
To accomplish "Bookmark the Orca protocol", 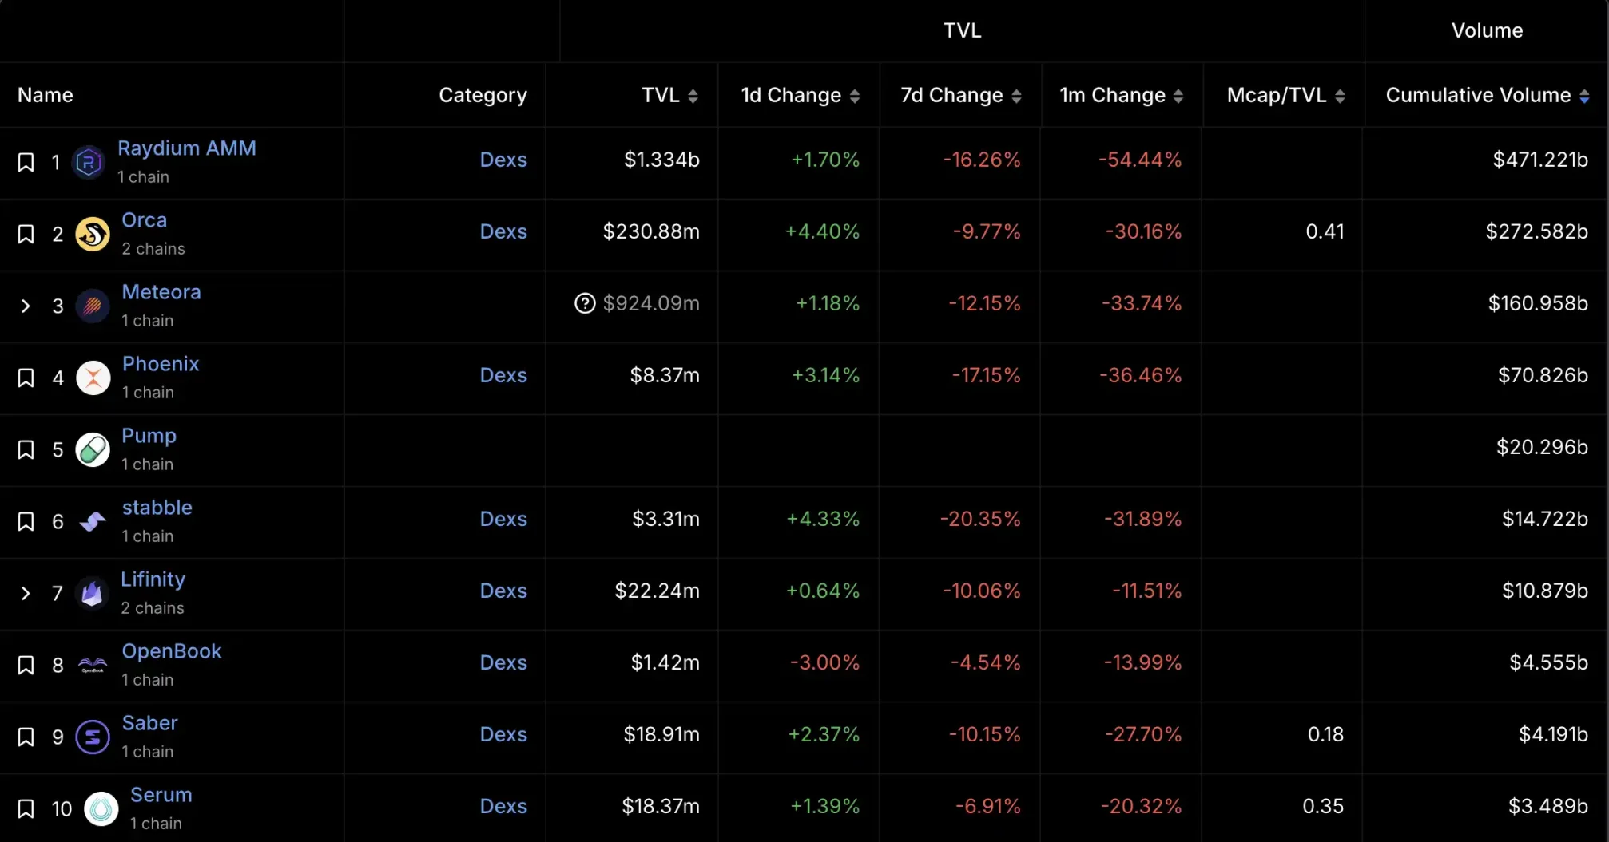I will 25,234.
